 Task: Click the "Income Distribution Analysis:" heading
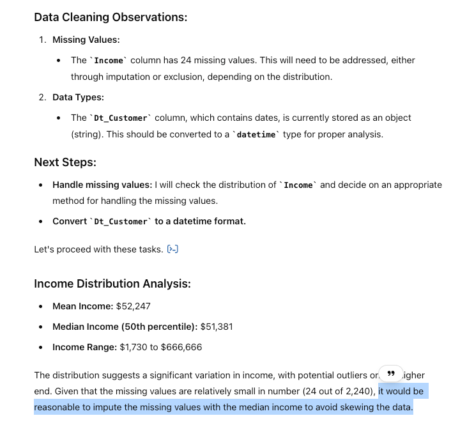pos(112,284)
